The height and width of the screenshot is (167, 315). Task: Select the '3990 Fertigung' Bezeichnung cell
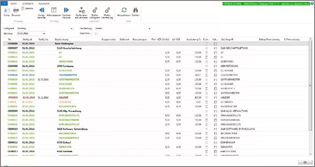click(65, 66)
